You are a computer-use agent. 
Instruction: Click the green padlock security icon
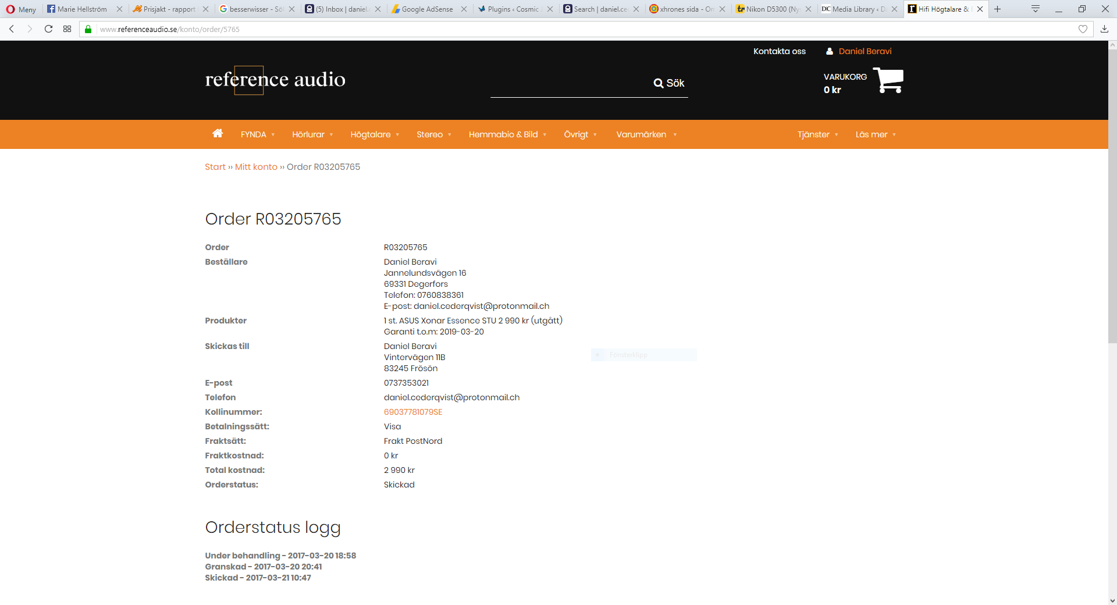[x=88, y=29]
